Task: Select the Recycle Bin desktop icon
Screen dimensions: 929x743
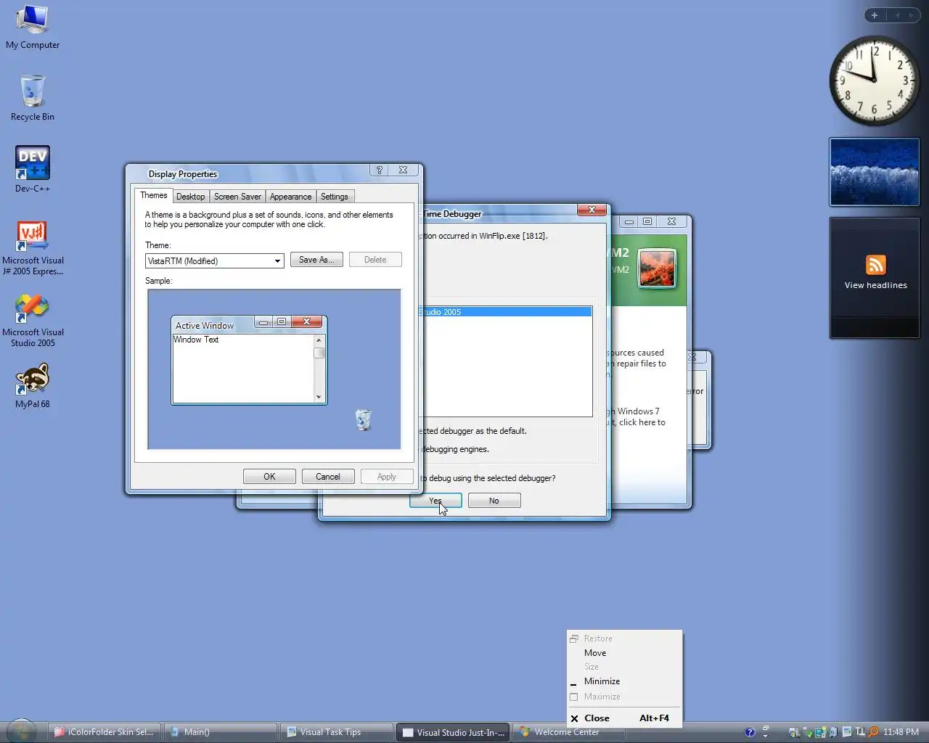Action: [32, 98]
